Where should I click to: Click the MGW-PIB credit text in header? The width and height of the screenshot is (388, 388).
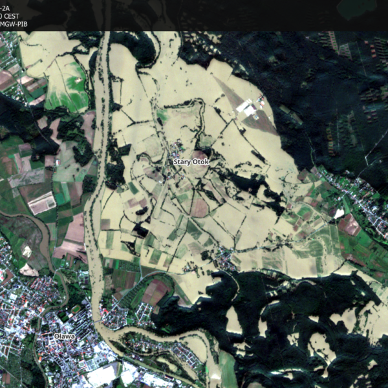coord(14,25)
